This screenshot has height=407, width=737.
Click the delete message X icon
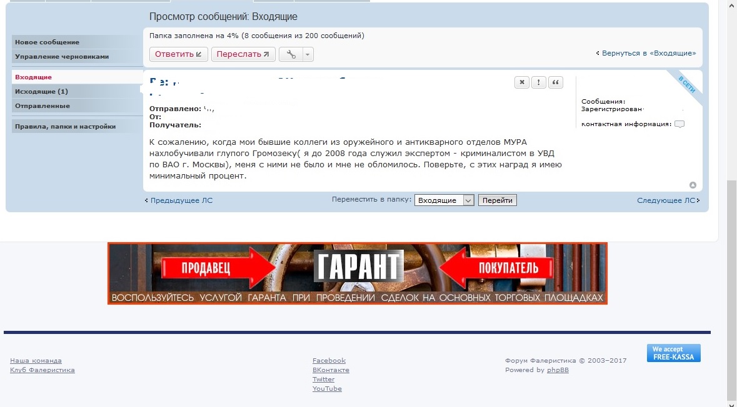click(x=522, y=82)
